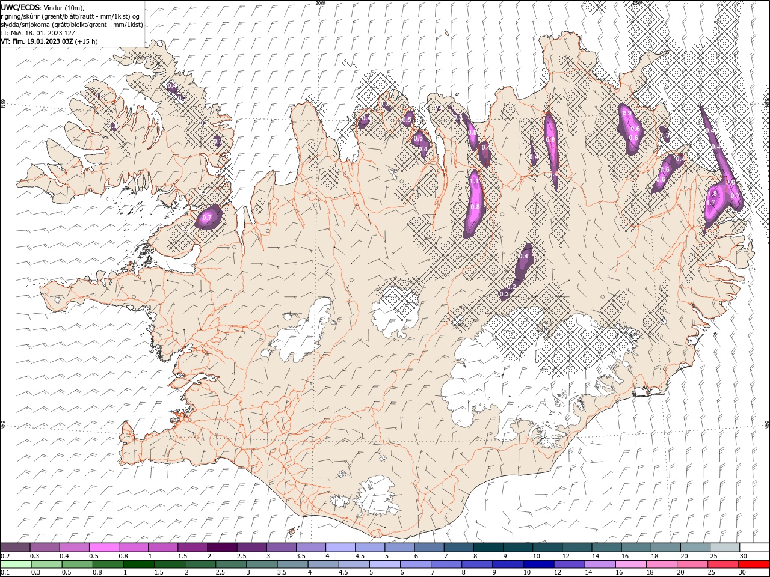
Task: Pick lower-row bright red swatch labeled 30
Action: pos(753,564)
